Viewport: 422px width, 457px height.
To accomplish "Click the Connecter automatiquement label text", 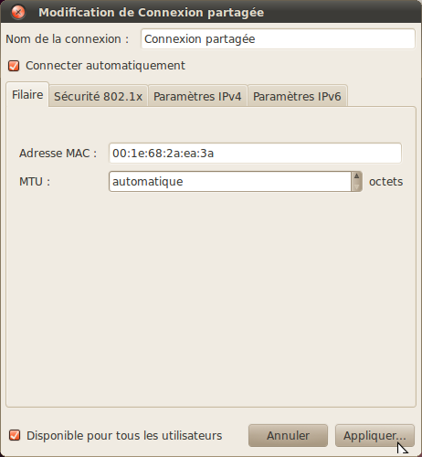I will [105, 66].
